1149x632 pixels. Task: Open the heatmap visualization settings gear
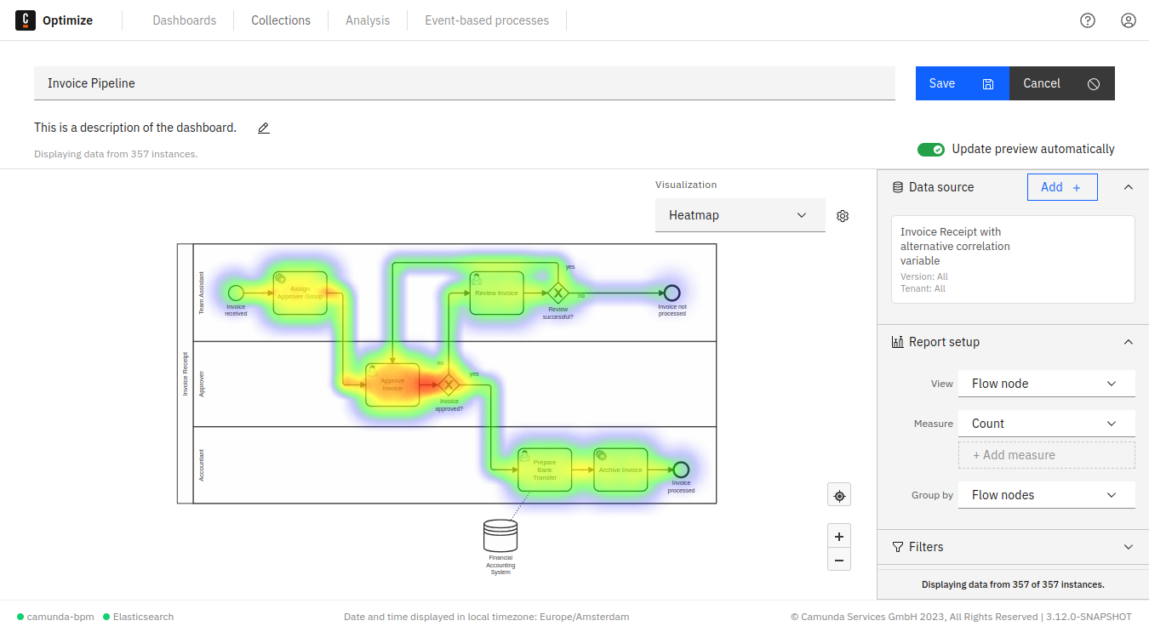(x=843, y=215)
